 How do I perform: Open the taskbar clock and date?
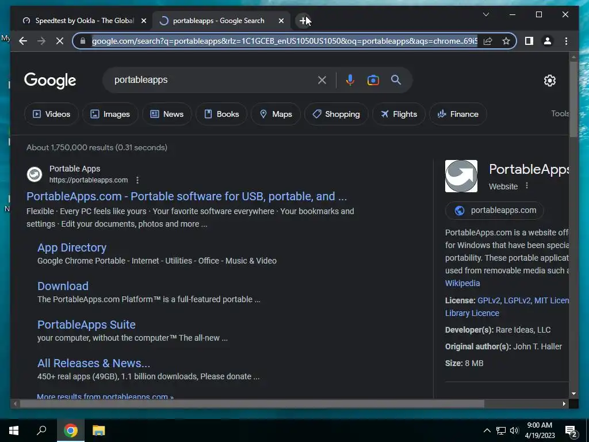(540, 430)
